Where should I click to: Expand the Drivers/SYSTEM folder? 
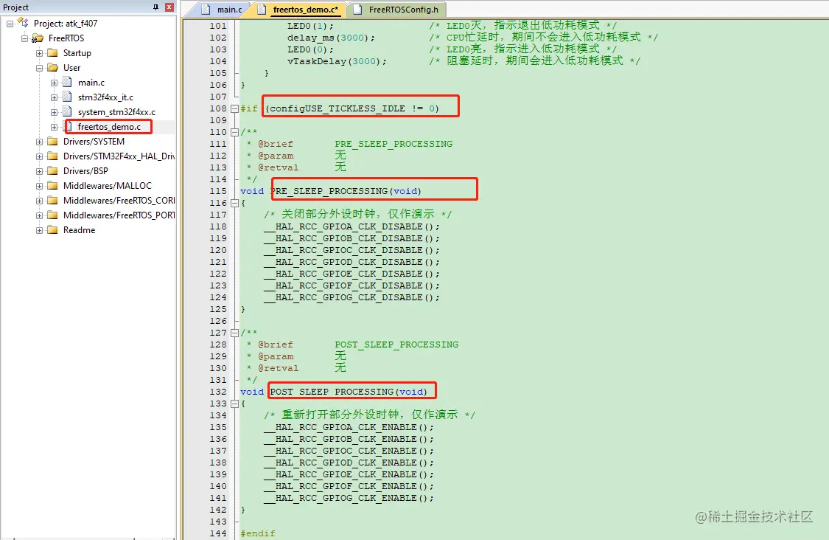click(40, 142)
